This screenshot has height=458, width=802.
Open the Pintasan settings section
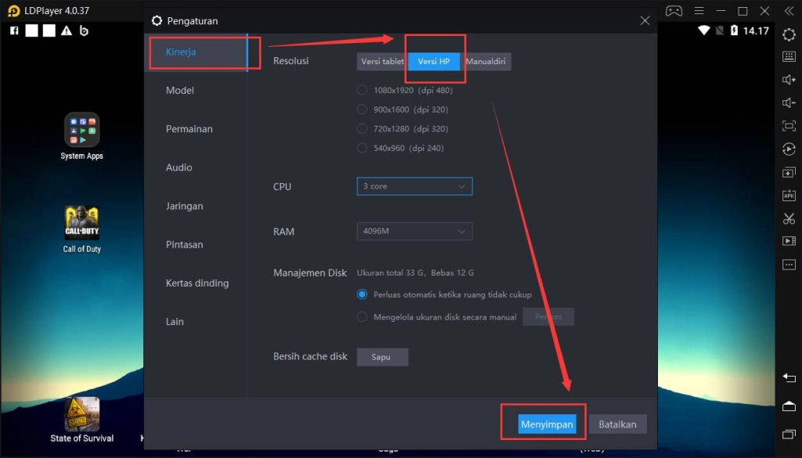tap(197, 244)
